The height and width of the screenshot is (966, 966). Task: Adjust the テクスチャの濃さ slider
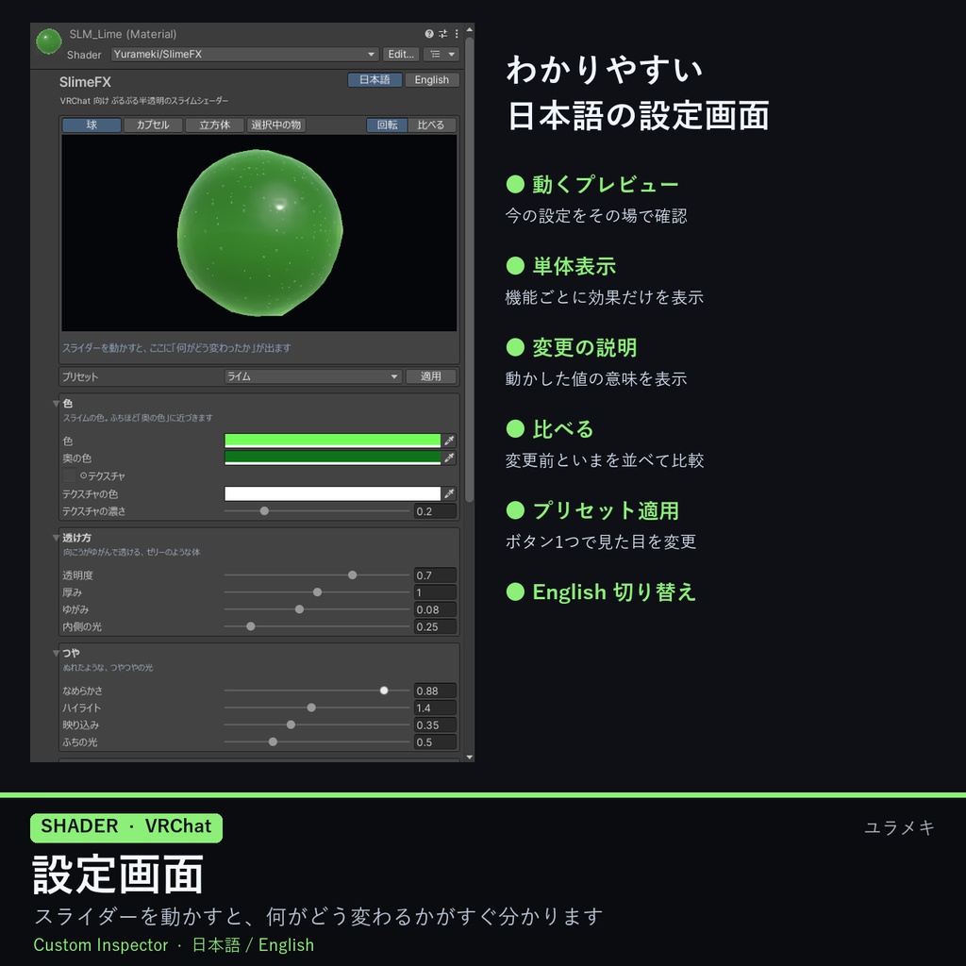tap(317, 510)
